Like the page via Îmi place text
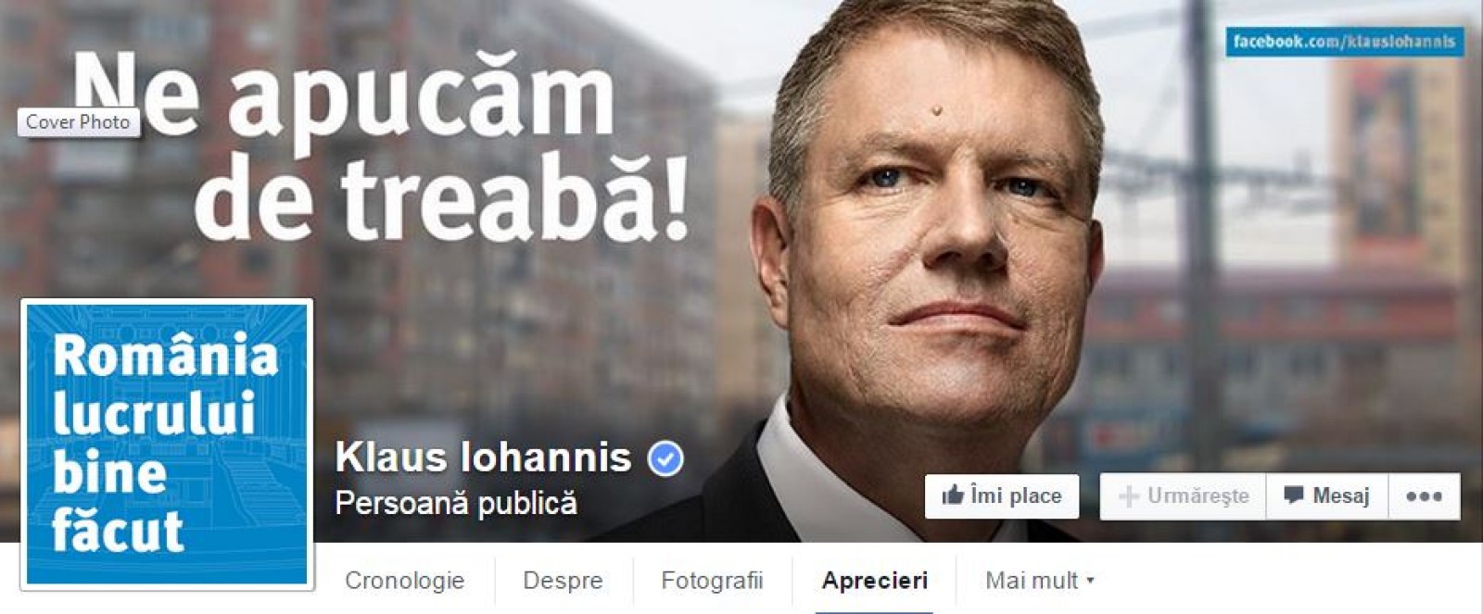The width and height of the screenshot is (1483, 614). [1016, 496]
